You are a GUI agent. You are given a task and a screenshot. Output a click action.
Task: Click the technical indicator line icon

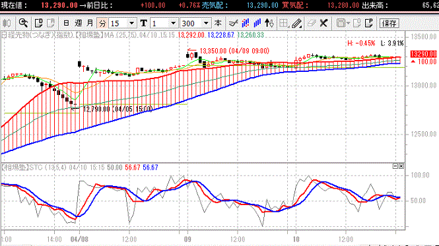pos(233,23)
